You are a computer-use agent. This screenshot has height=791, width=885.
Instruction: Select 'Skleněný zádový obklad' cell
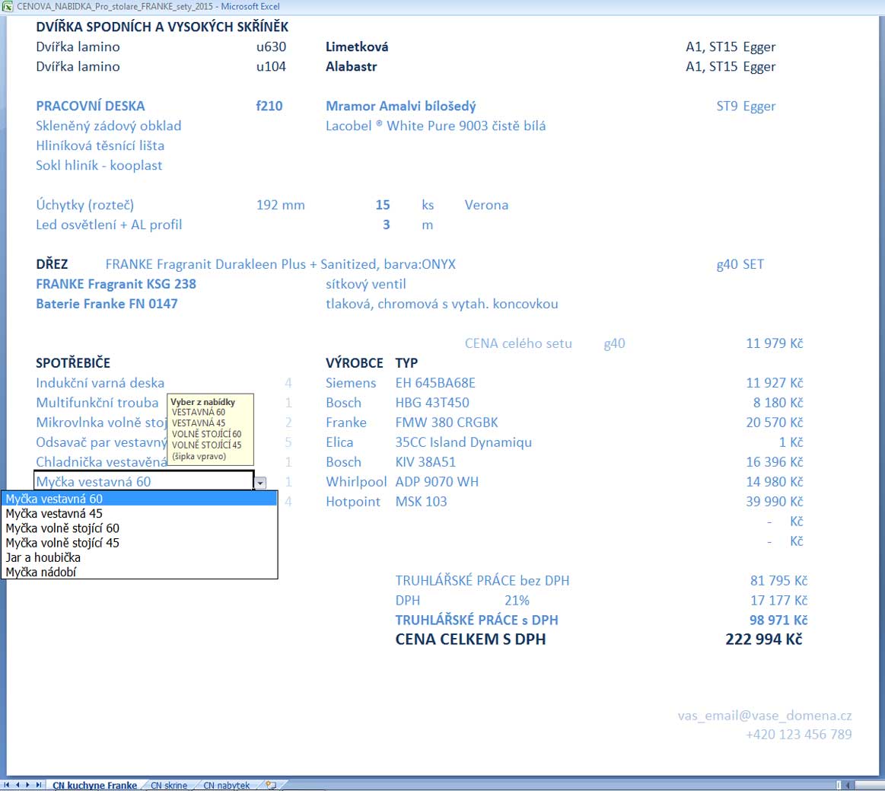tap(108, 126)
